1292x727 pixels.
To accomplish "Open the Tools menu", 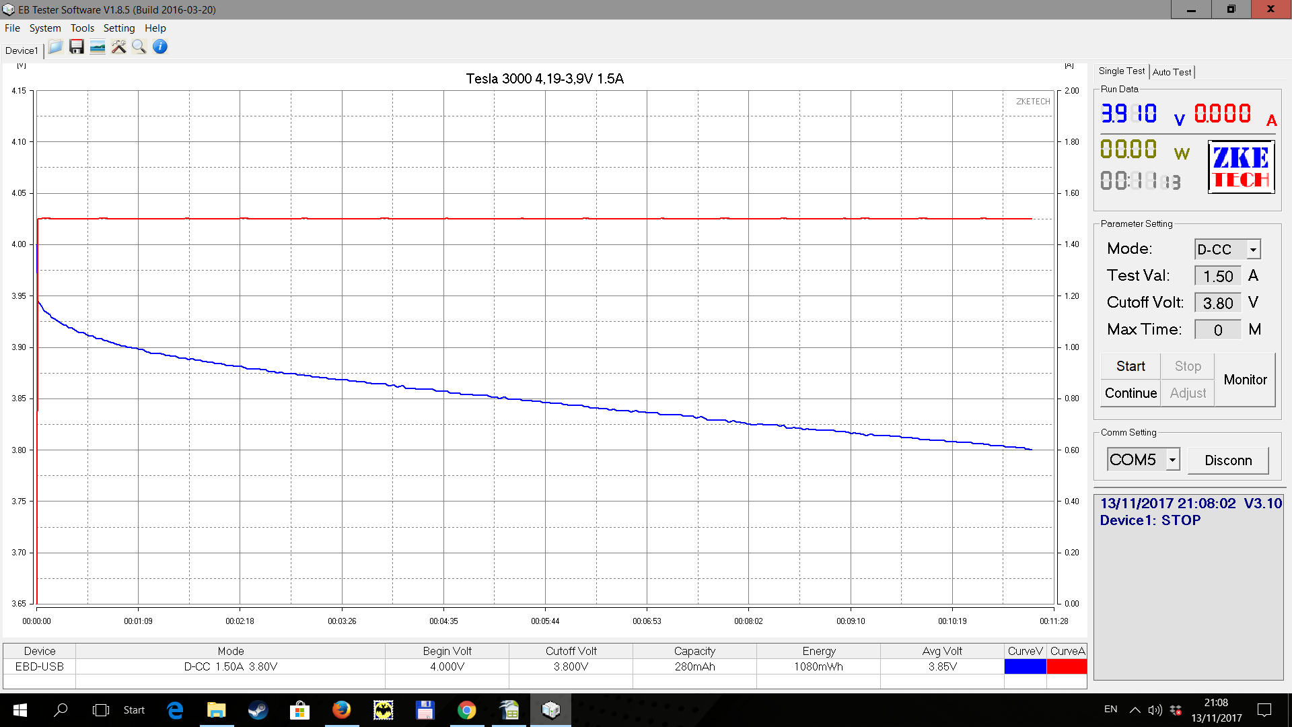I will [82, 28].
